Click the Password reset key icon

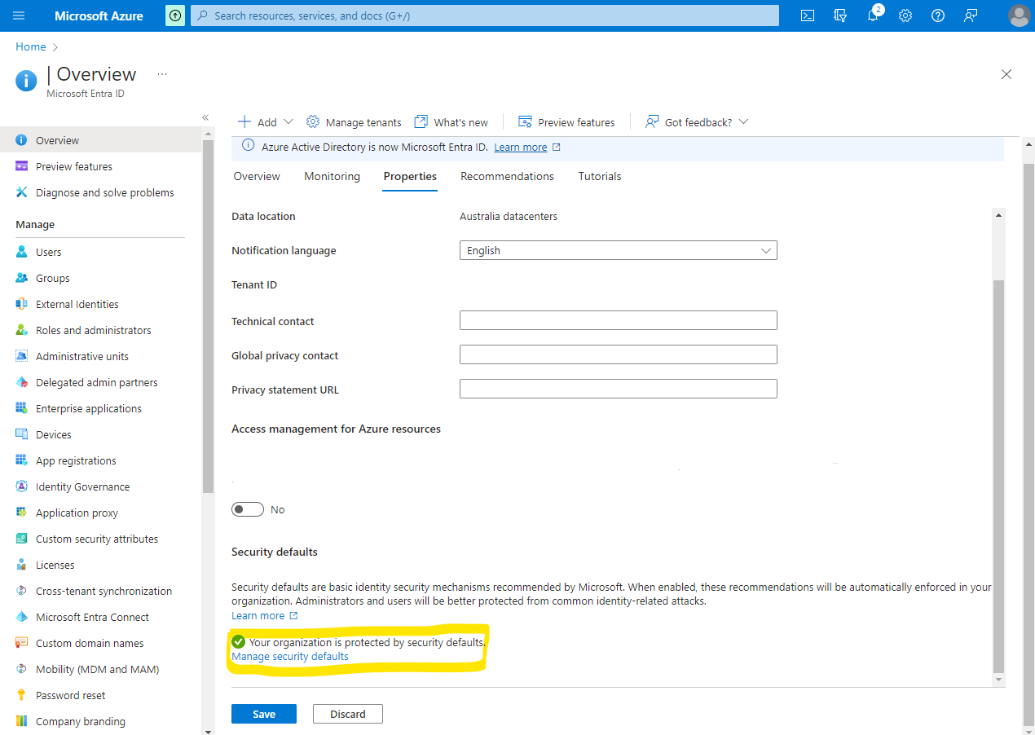point(22,695)
